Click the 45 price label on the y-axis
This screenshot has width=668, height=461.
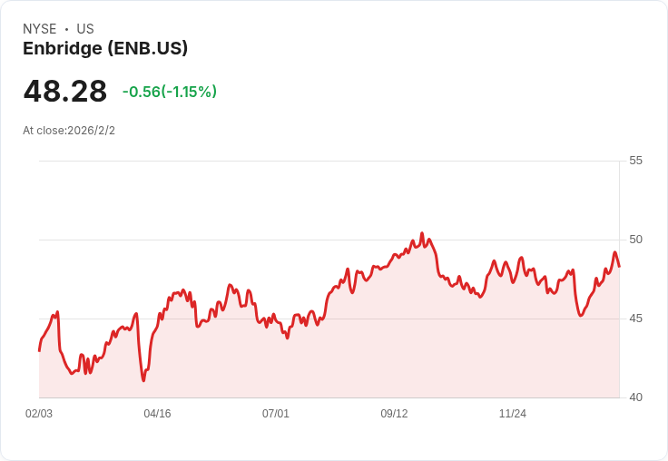635,319
